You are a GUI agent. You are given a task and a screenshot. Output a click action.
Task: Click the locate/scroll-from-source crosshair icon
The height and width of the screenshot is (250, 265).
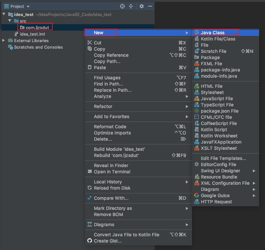pyautogui.click(x=122, y=7)
